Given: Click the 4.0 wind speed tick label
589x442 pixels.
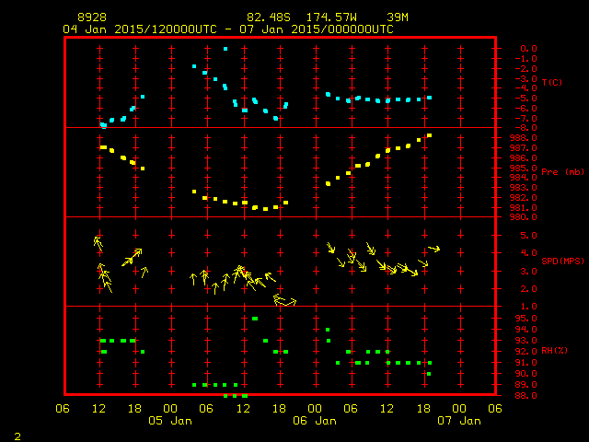Looking at the screenshot, I should click(x=528, y=253).
